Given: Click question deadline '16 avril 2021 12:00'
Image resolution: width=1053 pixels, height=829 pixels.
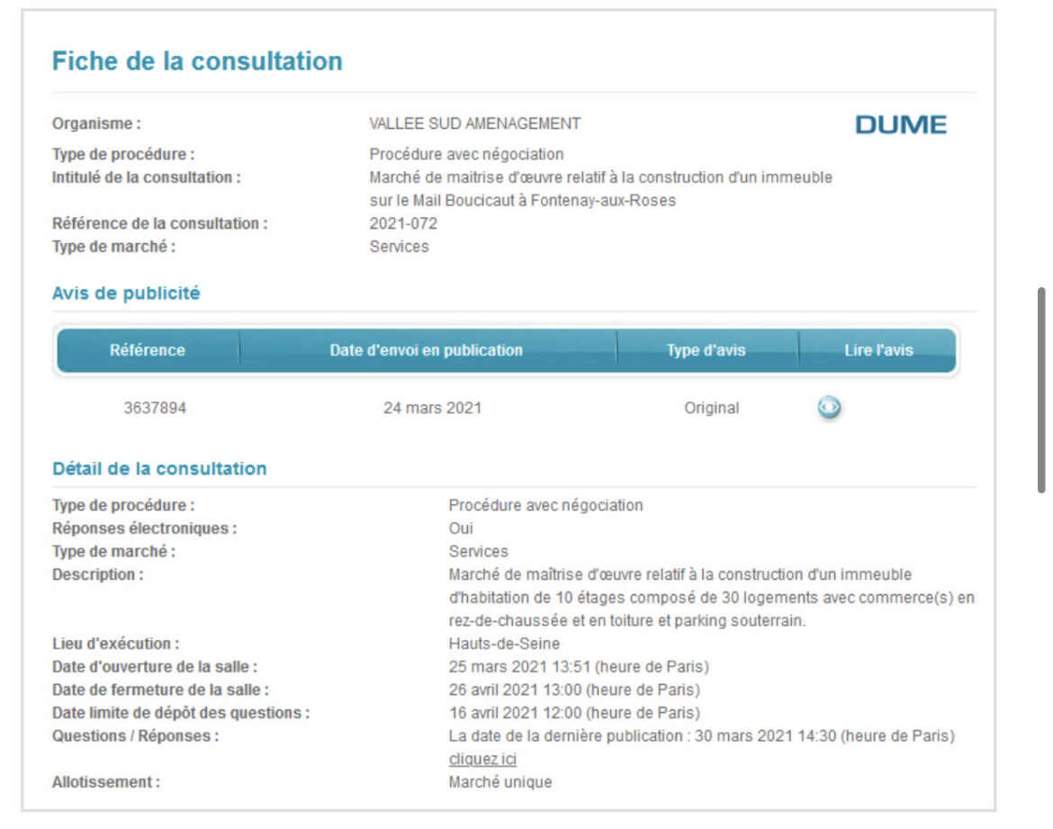Looking at the screenshot, I should pos(515,713).
